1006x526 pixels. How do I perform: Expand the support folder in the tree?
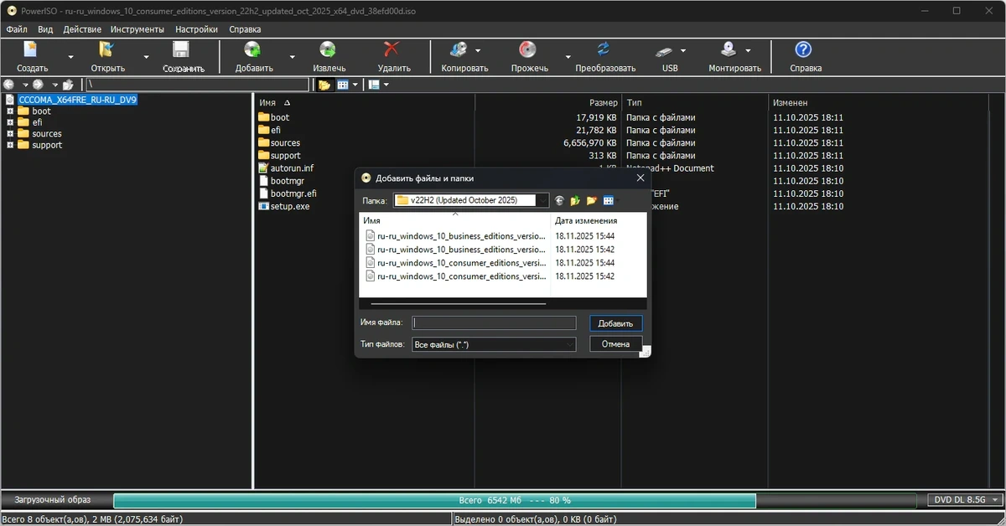point(10,145)
